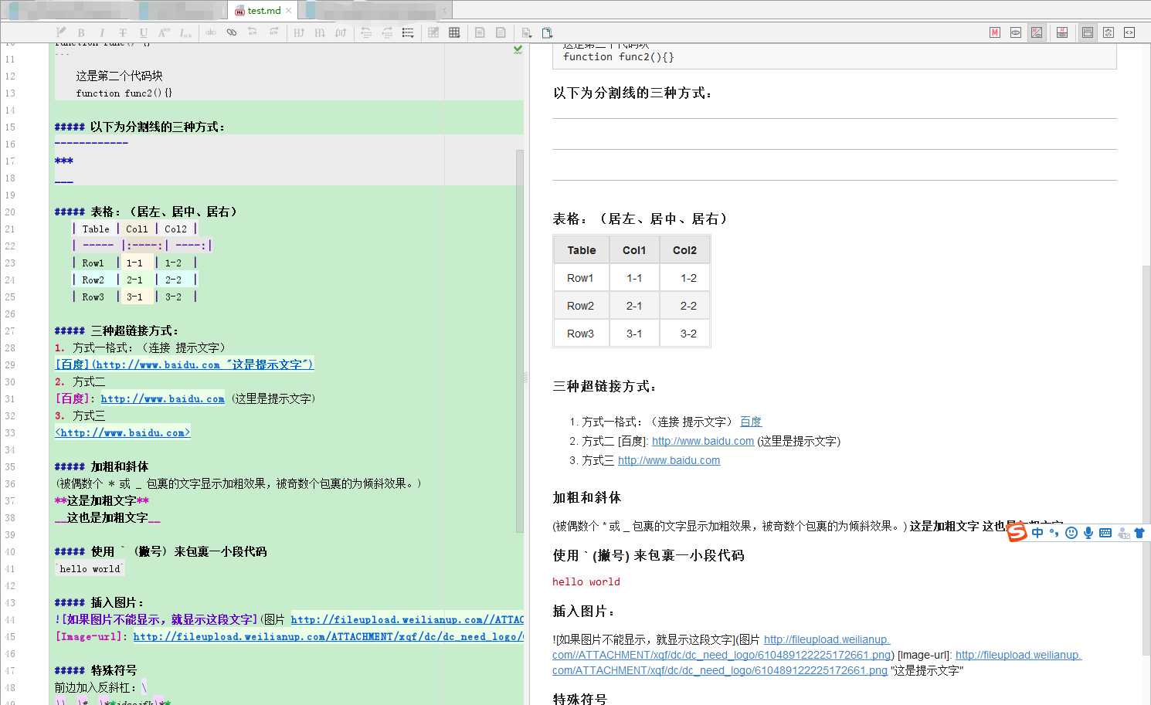Click Sogou voice input microphone
Viewport: 1151px width, 705px height.
tap(1088, 533)
